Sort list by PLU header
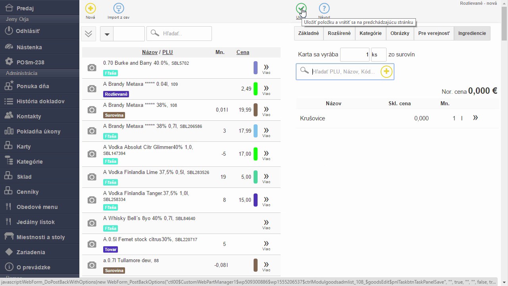The image size is (508, 286). (x=167, y=52)
